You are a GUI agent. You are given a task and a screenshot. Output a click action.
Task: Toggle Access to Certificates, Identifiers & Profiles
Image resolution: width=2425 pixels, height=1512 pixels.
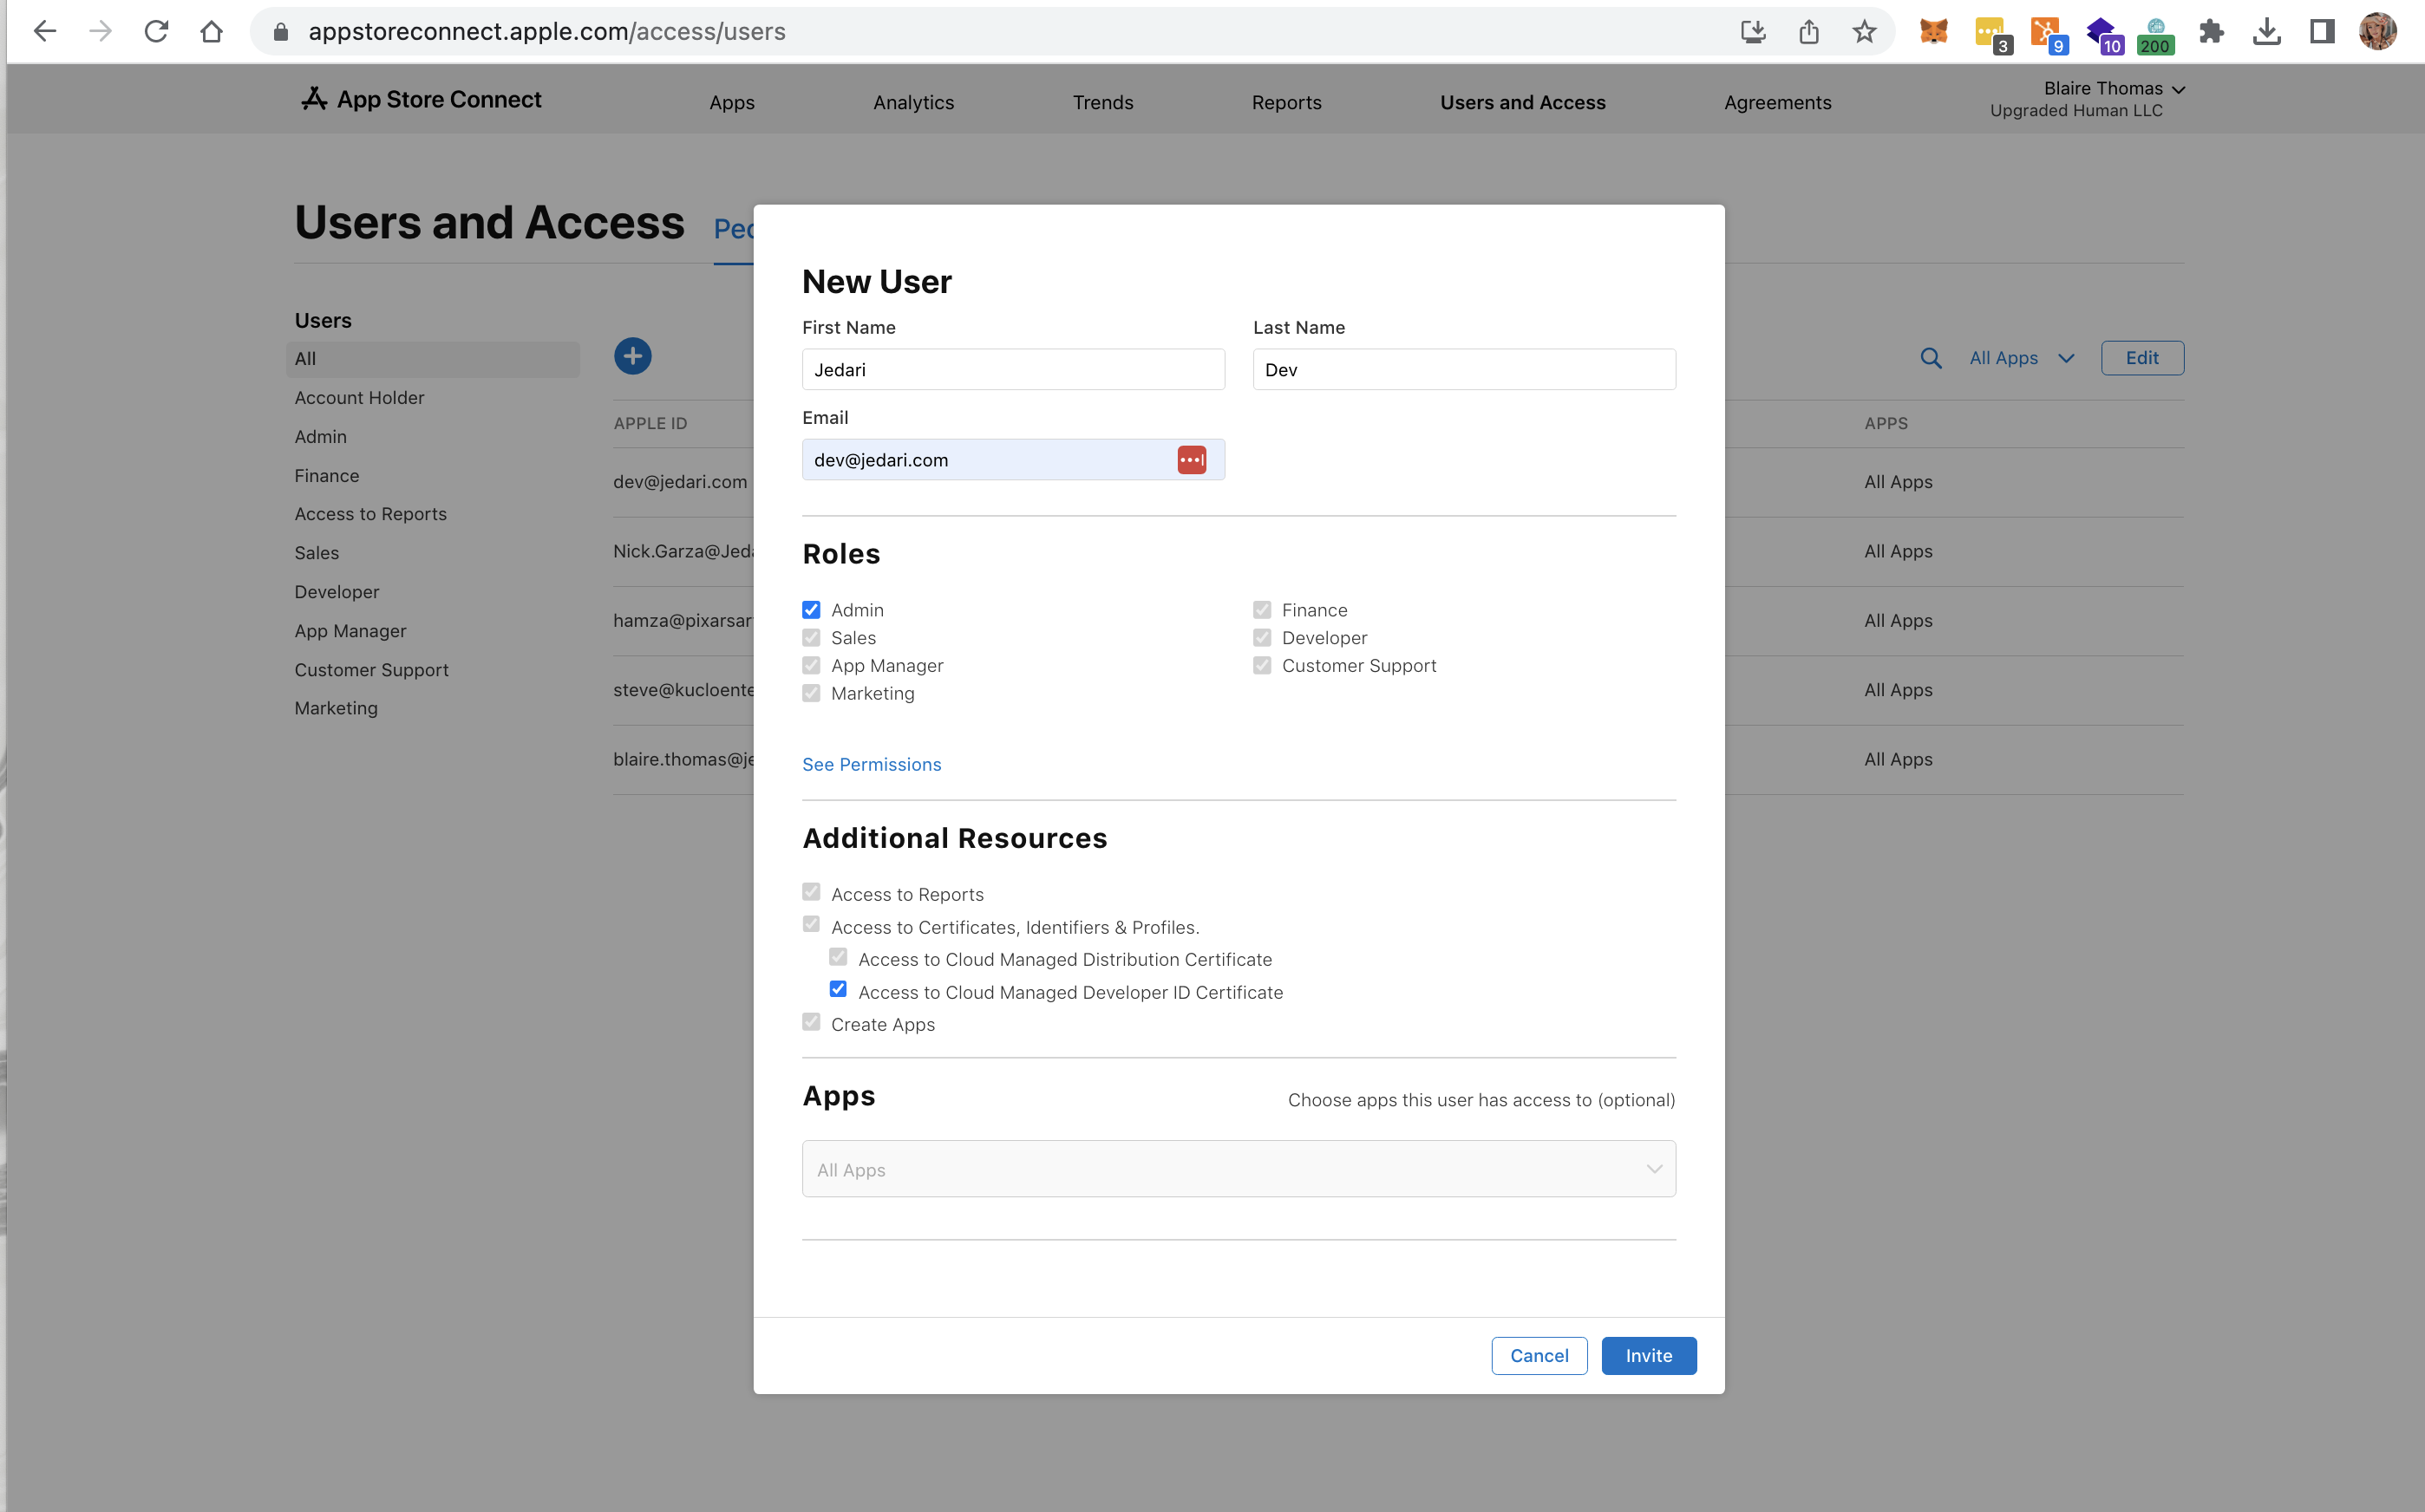point(811,924)
